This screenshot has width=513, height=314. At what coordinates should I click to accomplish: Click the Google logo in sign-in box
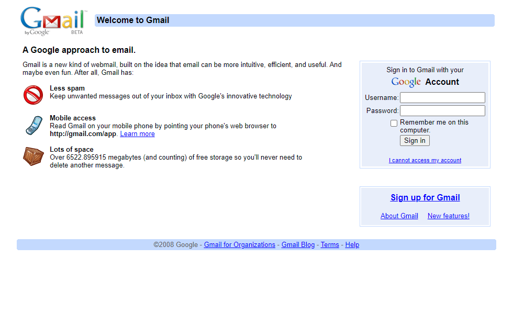click(406, 82)
